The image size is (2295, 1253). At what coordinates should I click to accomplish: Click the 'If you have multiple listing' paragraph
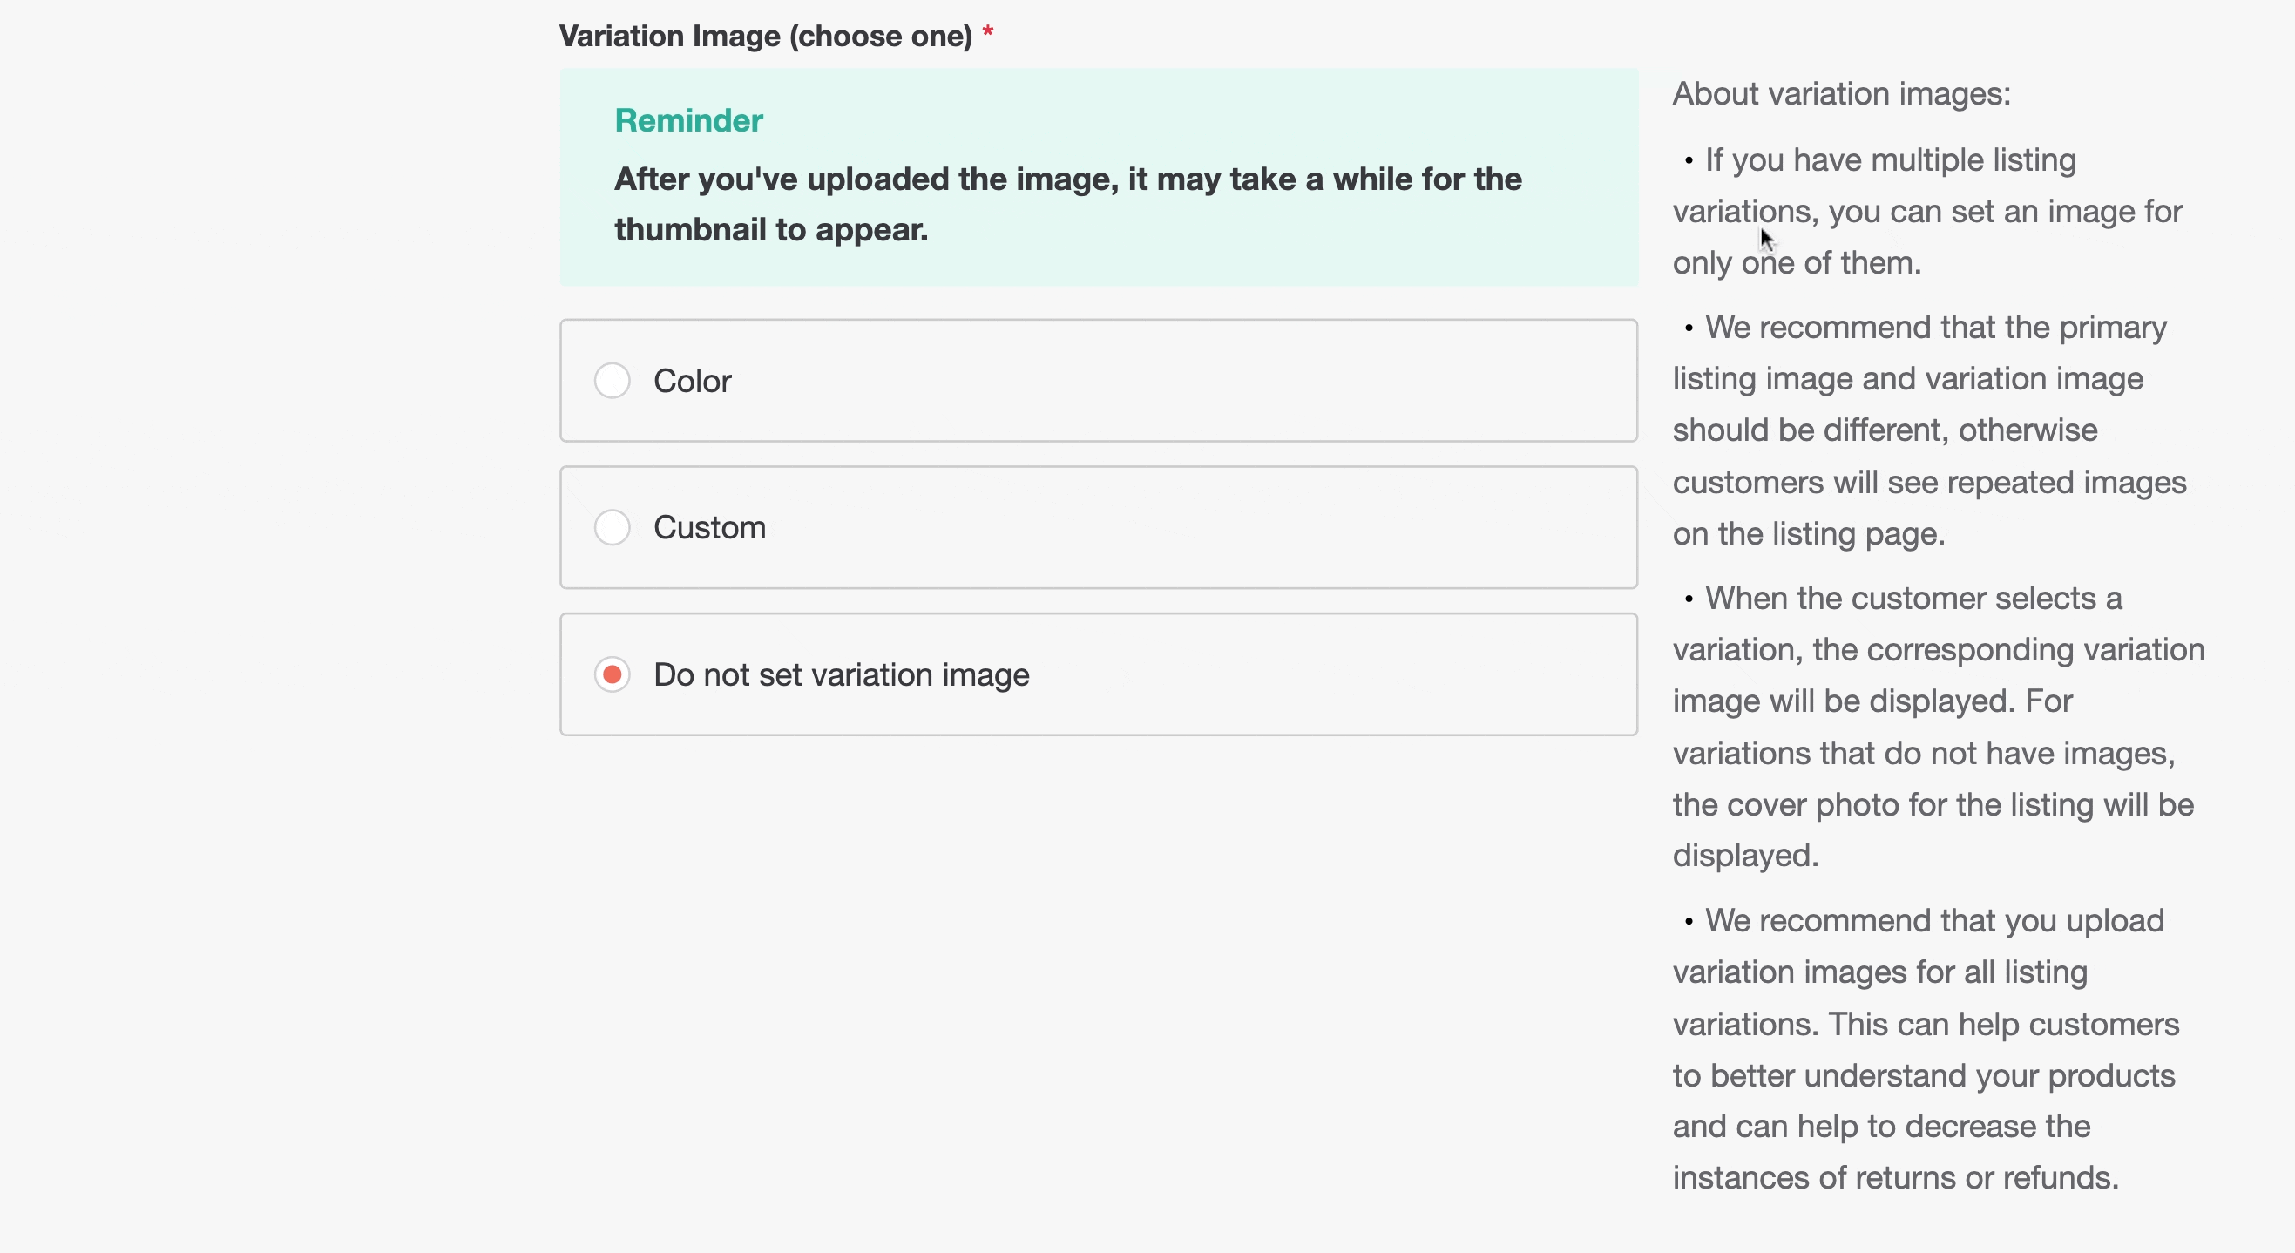point(1926,211)
